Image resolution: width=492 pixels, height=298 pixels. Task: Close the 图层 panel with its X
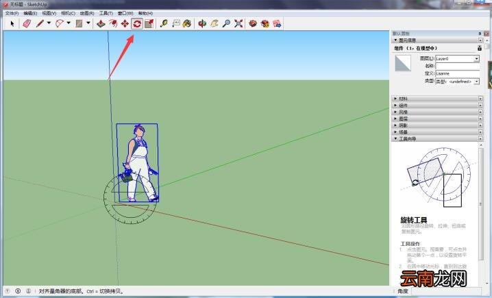click(x=480, y=119)
